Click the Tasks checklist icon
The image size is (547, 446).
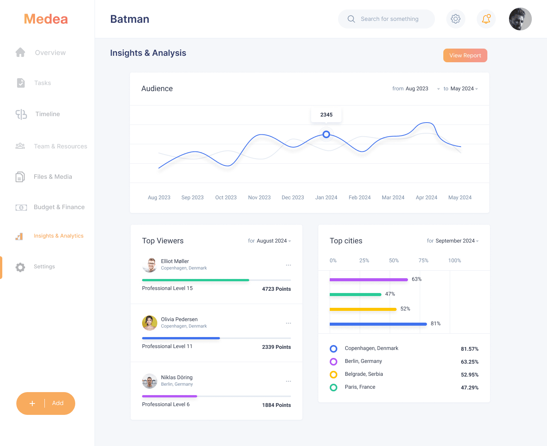point(21,83)
